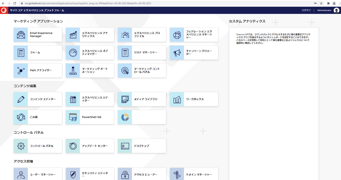Open ごみ箱 recycle icon
This screenshot has height=180, width=341.
21,117
